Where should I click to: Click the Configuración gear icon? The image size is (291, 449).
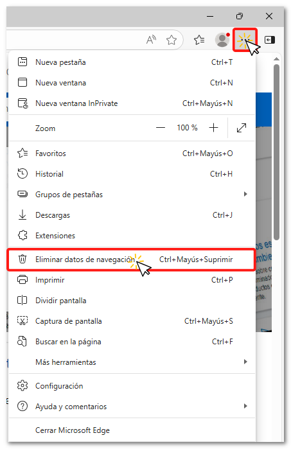(22, 385)
